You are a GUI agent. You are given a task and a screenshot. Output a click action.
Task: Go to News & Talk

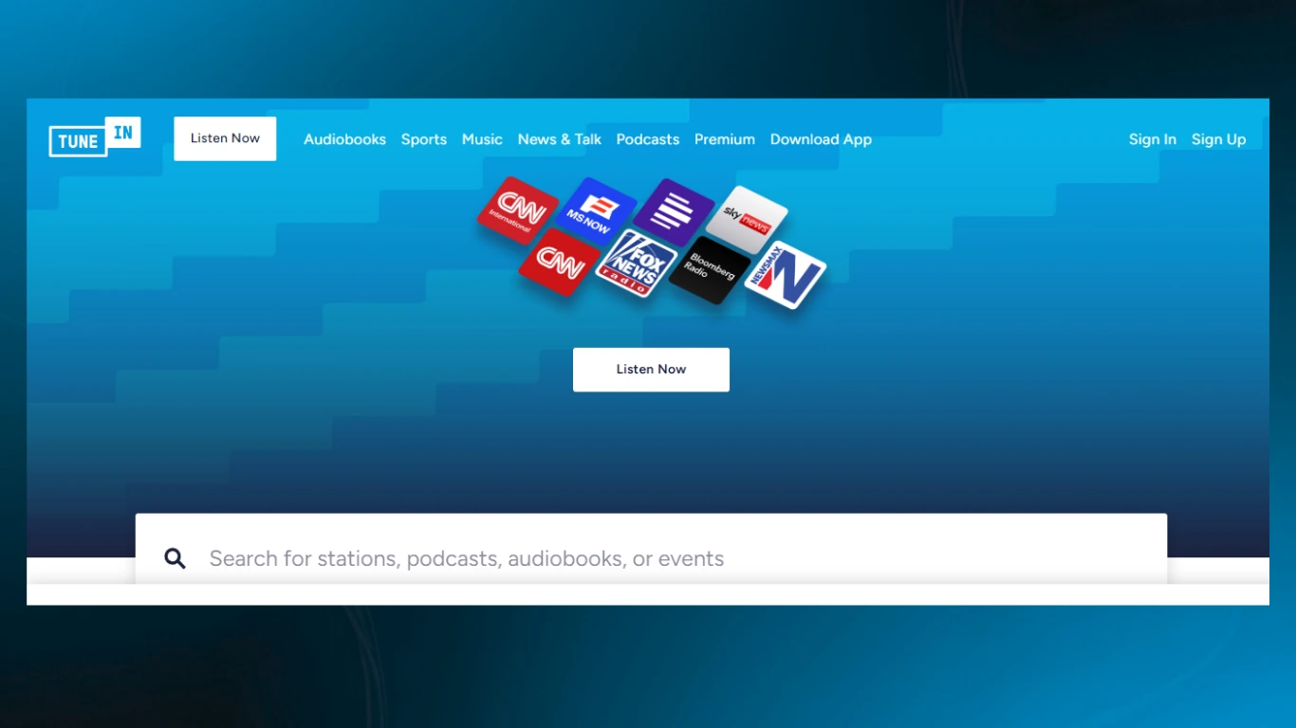tap(559, 139)
